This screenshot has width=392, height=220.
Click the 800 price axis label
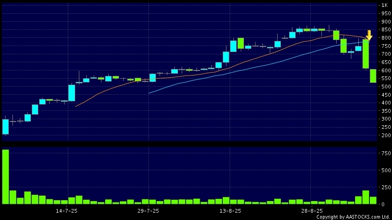click(385, 38)
